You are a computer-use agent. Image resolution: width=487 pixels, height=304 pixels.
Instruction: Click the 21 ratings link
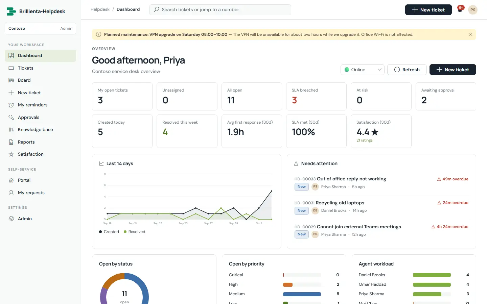click(x=365, y=141)
